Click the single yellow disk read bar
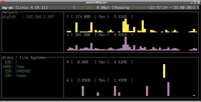Viewport: 201px width, 102px height. pos(164,71)
